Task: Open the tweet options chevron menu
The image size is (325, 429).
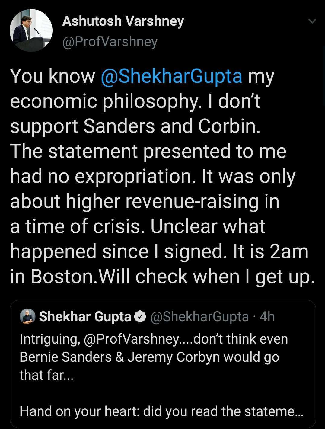Action: pos(312,21)
